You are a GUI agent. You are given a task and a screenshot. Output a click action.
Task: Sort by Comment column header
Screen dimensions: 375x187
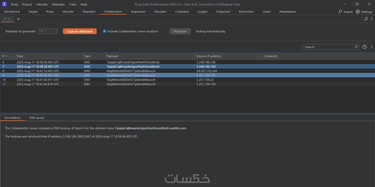(319, 56)
